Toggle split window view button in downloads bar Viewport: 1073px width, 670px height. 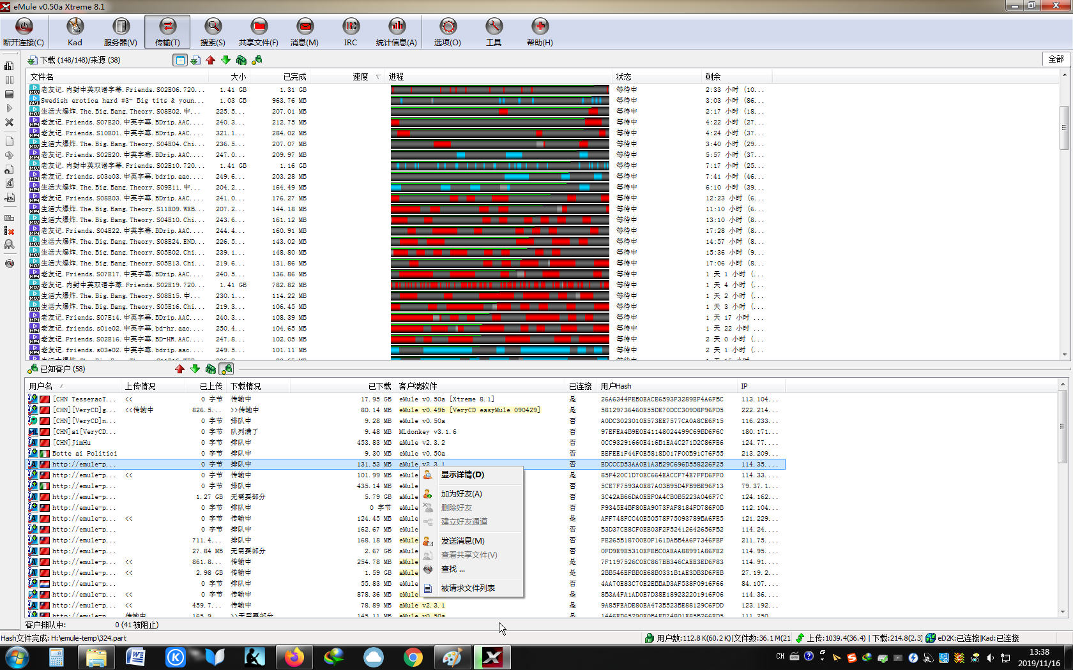[x=180, y=60]
